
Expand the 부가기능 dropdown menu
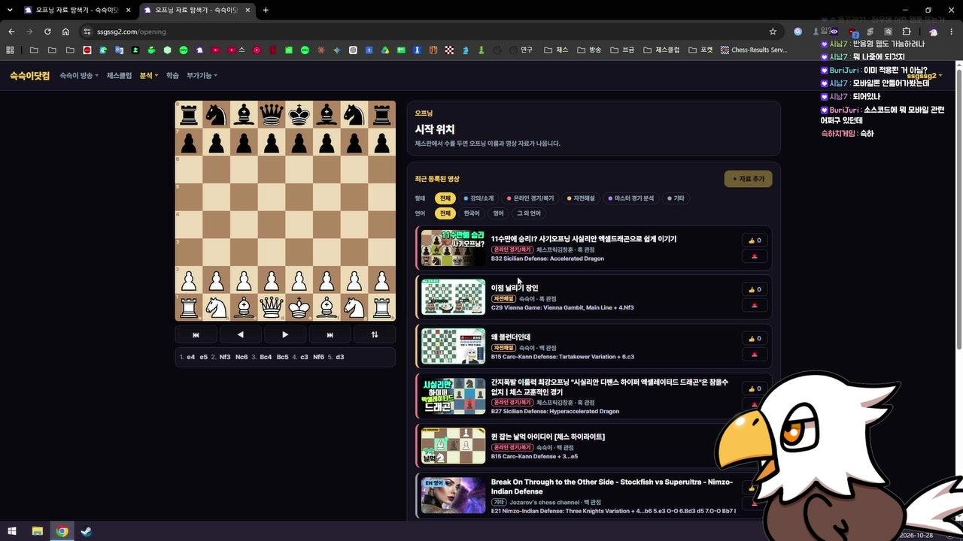[203, 76]
